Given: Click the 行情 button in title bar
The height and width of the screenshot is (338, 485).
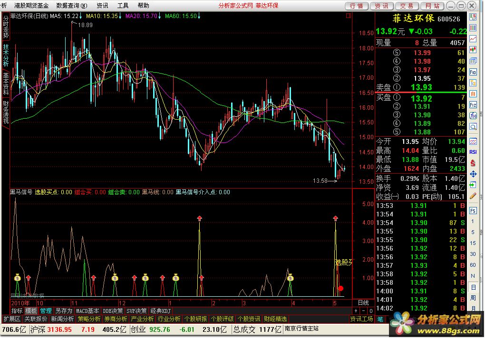Looking at the screenshot, I should point(356,6).
